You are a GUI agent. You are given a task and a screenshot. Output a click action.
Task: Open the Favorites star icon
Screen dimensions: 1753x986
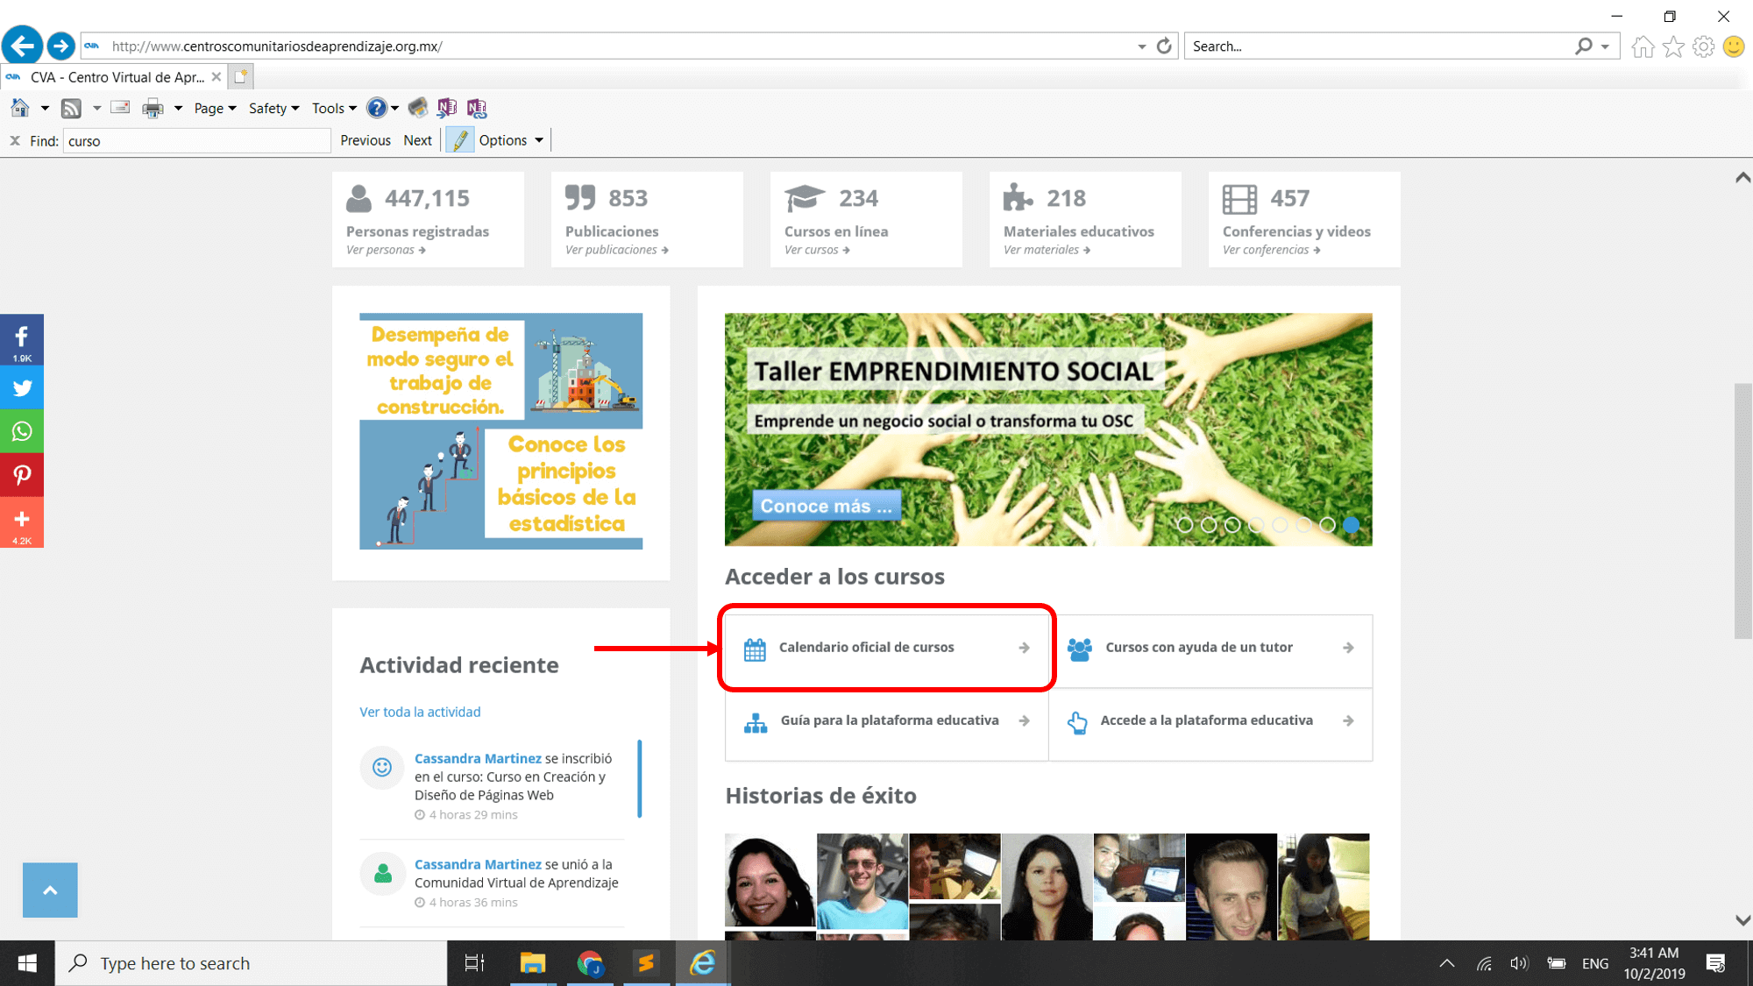(1673, 46)
